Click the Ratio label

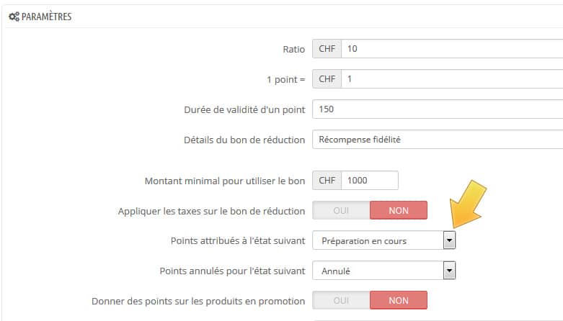tap(293, 49)
